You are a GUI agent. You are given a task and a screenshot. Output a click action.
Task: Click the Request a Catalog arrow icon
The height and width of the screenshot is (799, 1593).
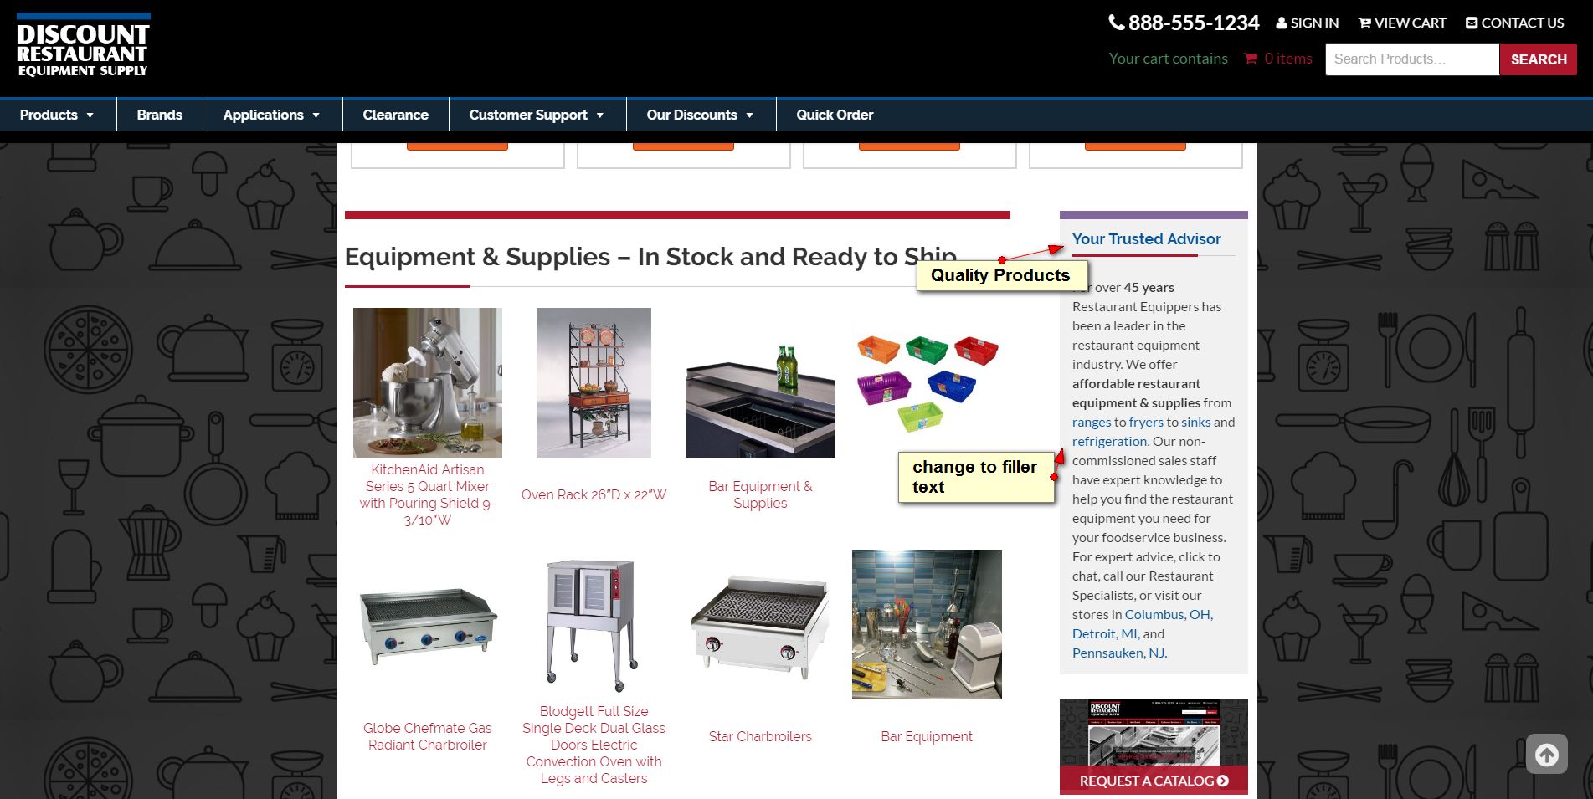(x=1223, y=781)
